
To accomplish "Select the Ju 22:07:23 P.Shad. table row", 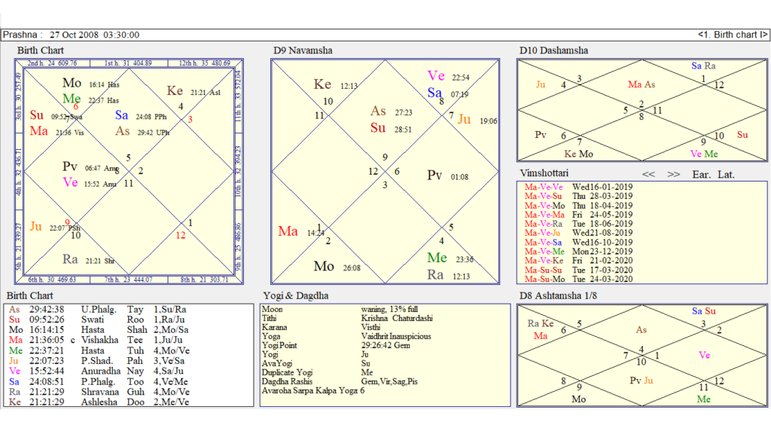I will (97, 361).
